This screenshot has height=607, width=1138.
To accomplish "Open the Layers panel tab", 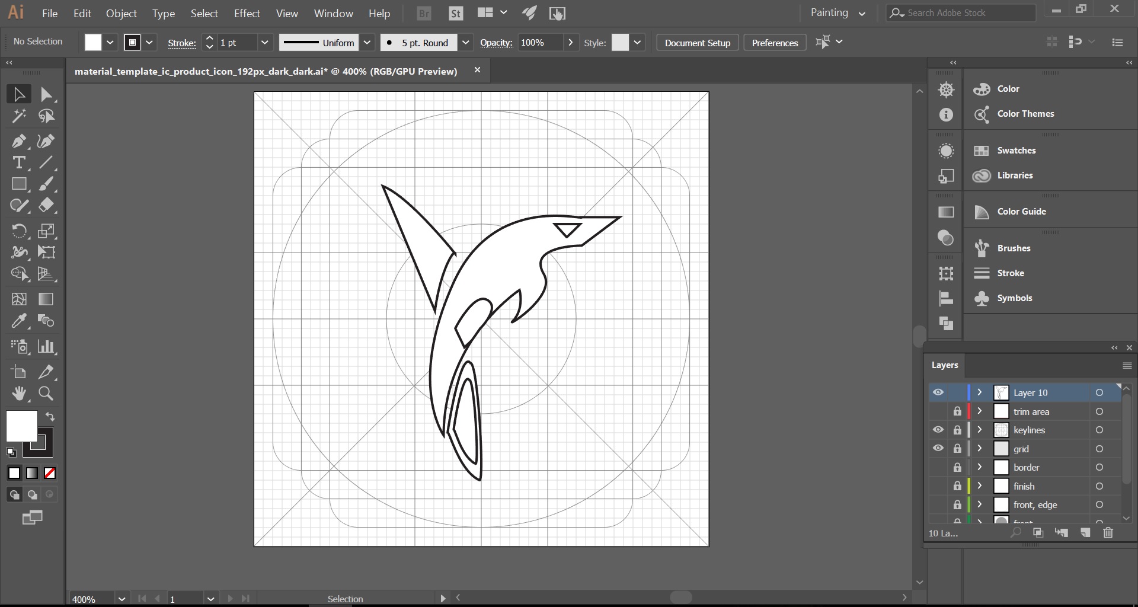I will pos(944,365).
